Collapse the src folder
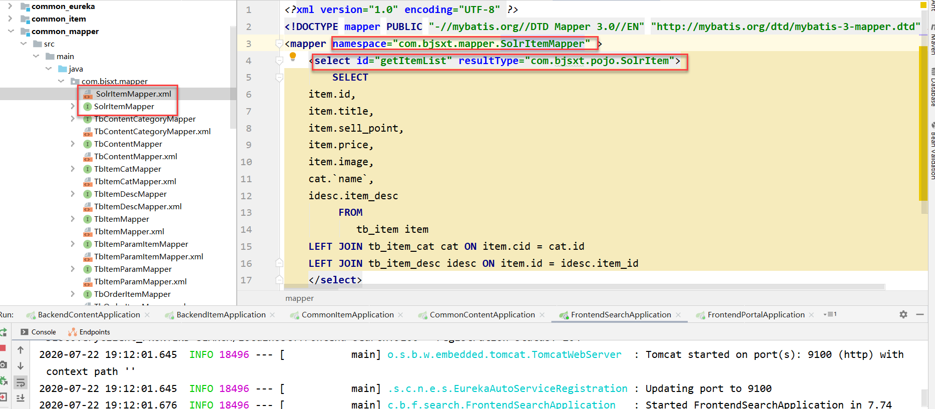935x409 pixels. [23, 44]
